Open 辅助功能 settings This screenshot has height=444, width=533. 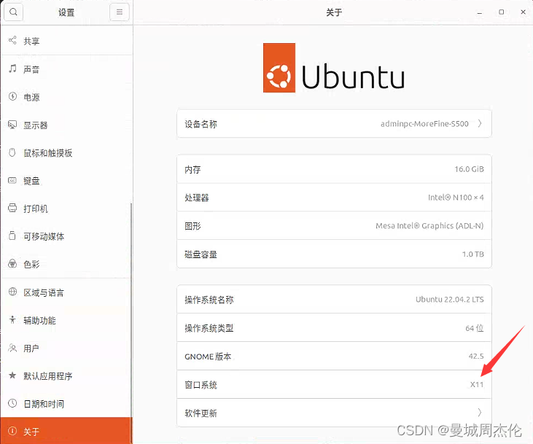point(66,320)
